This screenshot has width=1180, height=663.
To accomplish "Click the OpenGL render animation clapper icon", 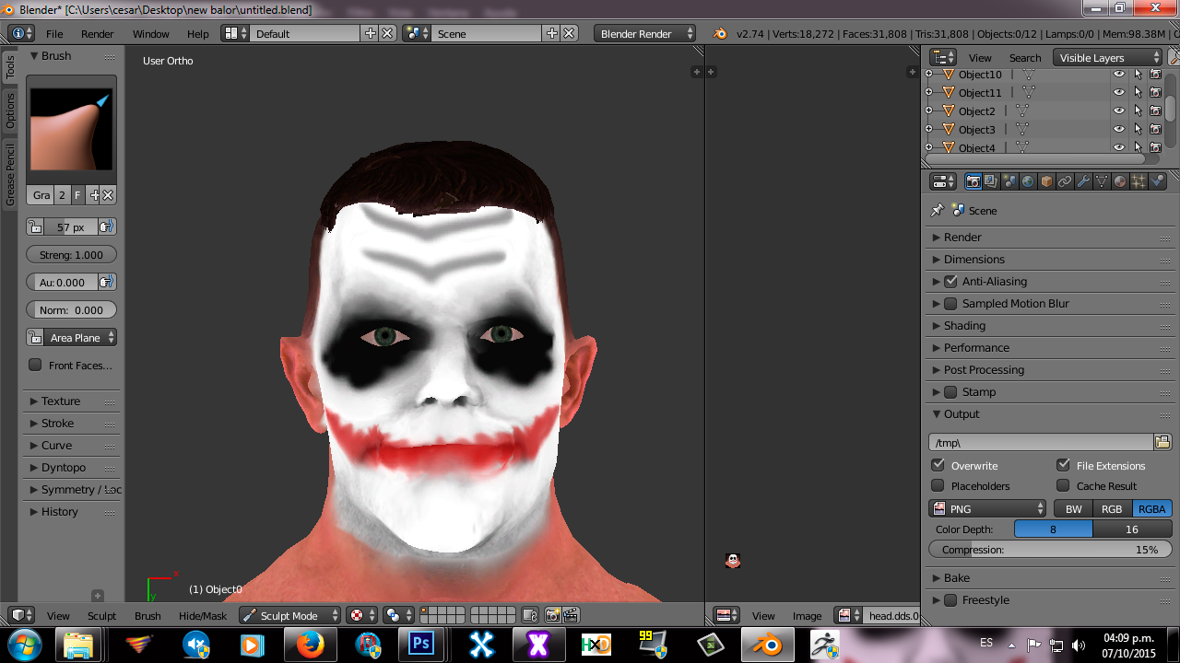I will (x=571, y=615).
